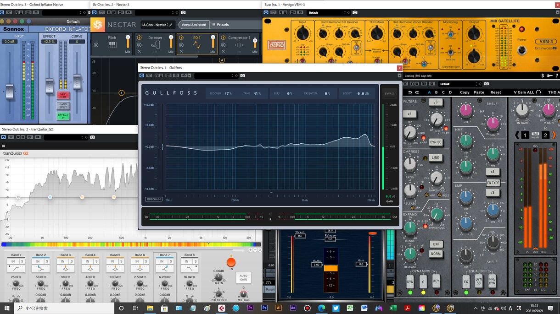
Task: Toggle the CLIP 0 dB button on Inflator
Action: coord(63,95)
